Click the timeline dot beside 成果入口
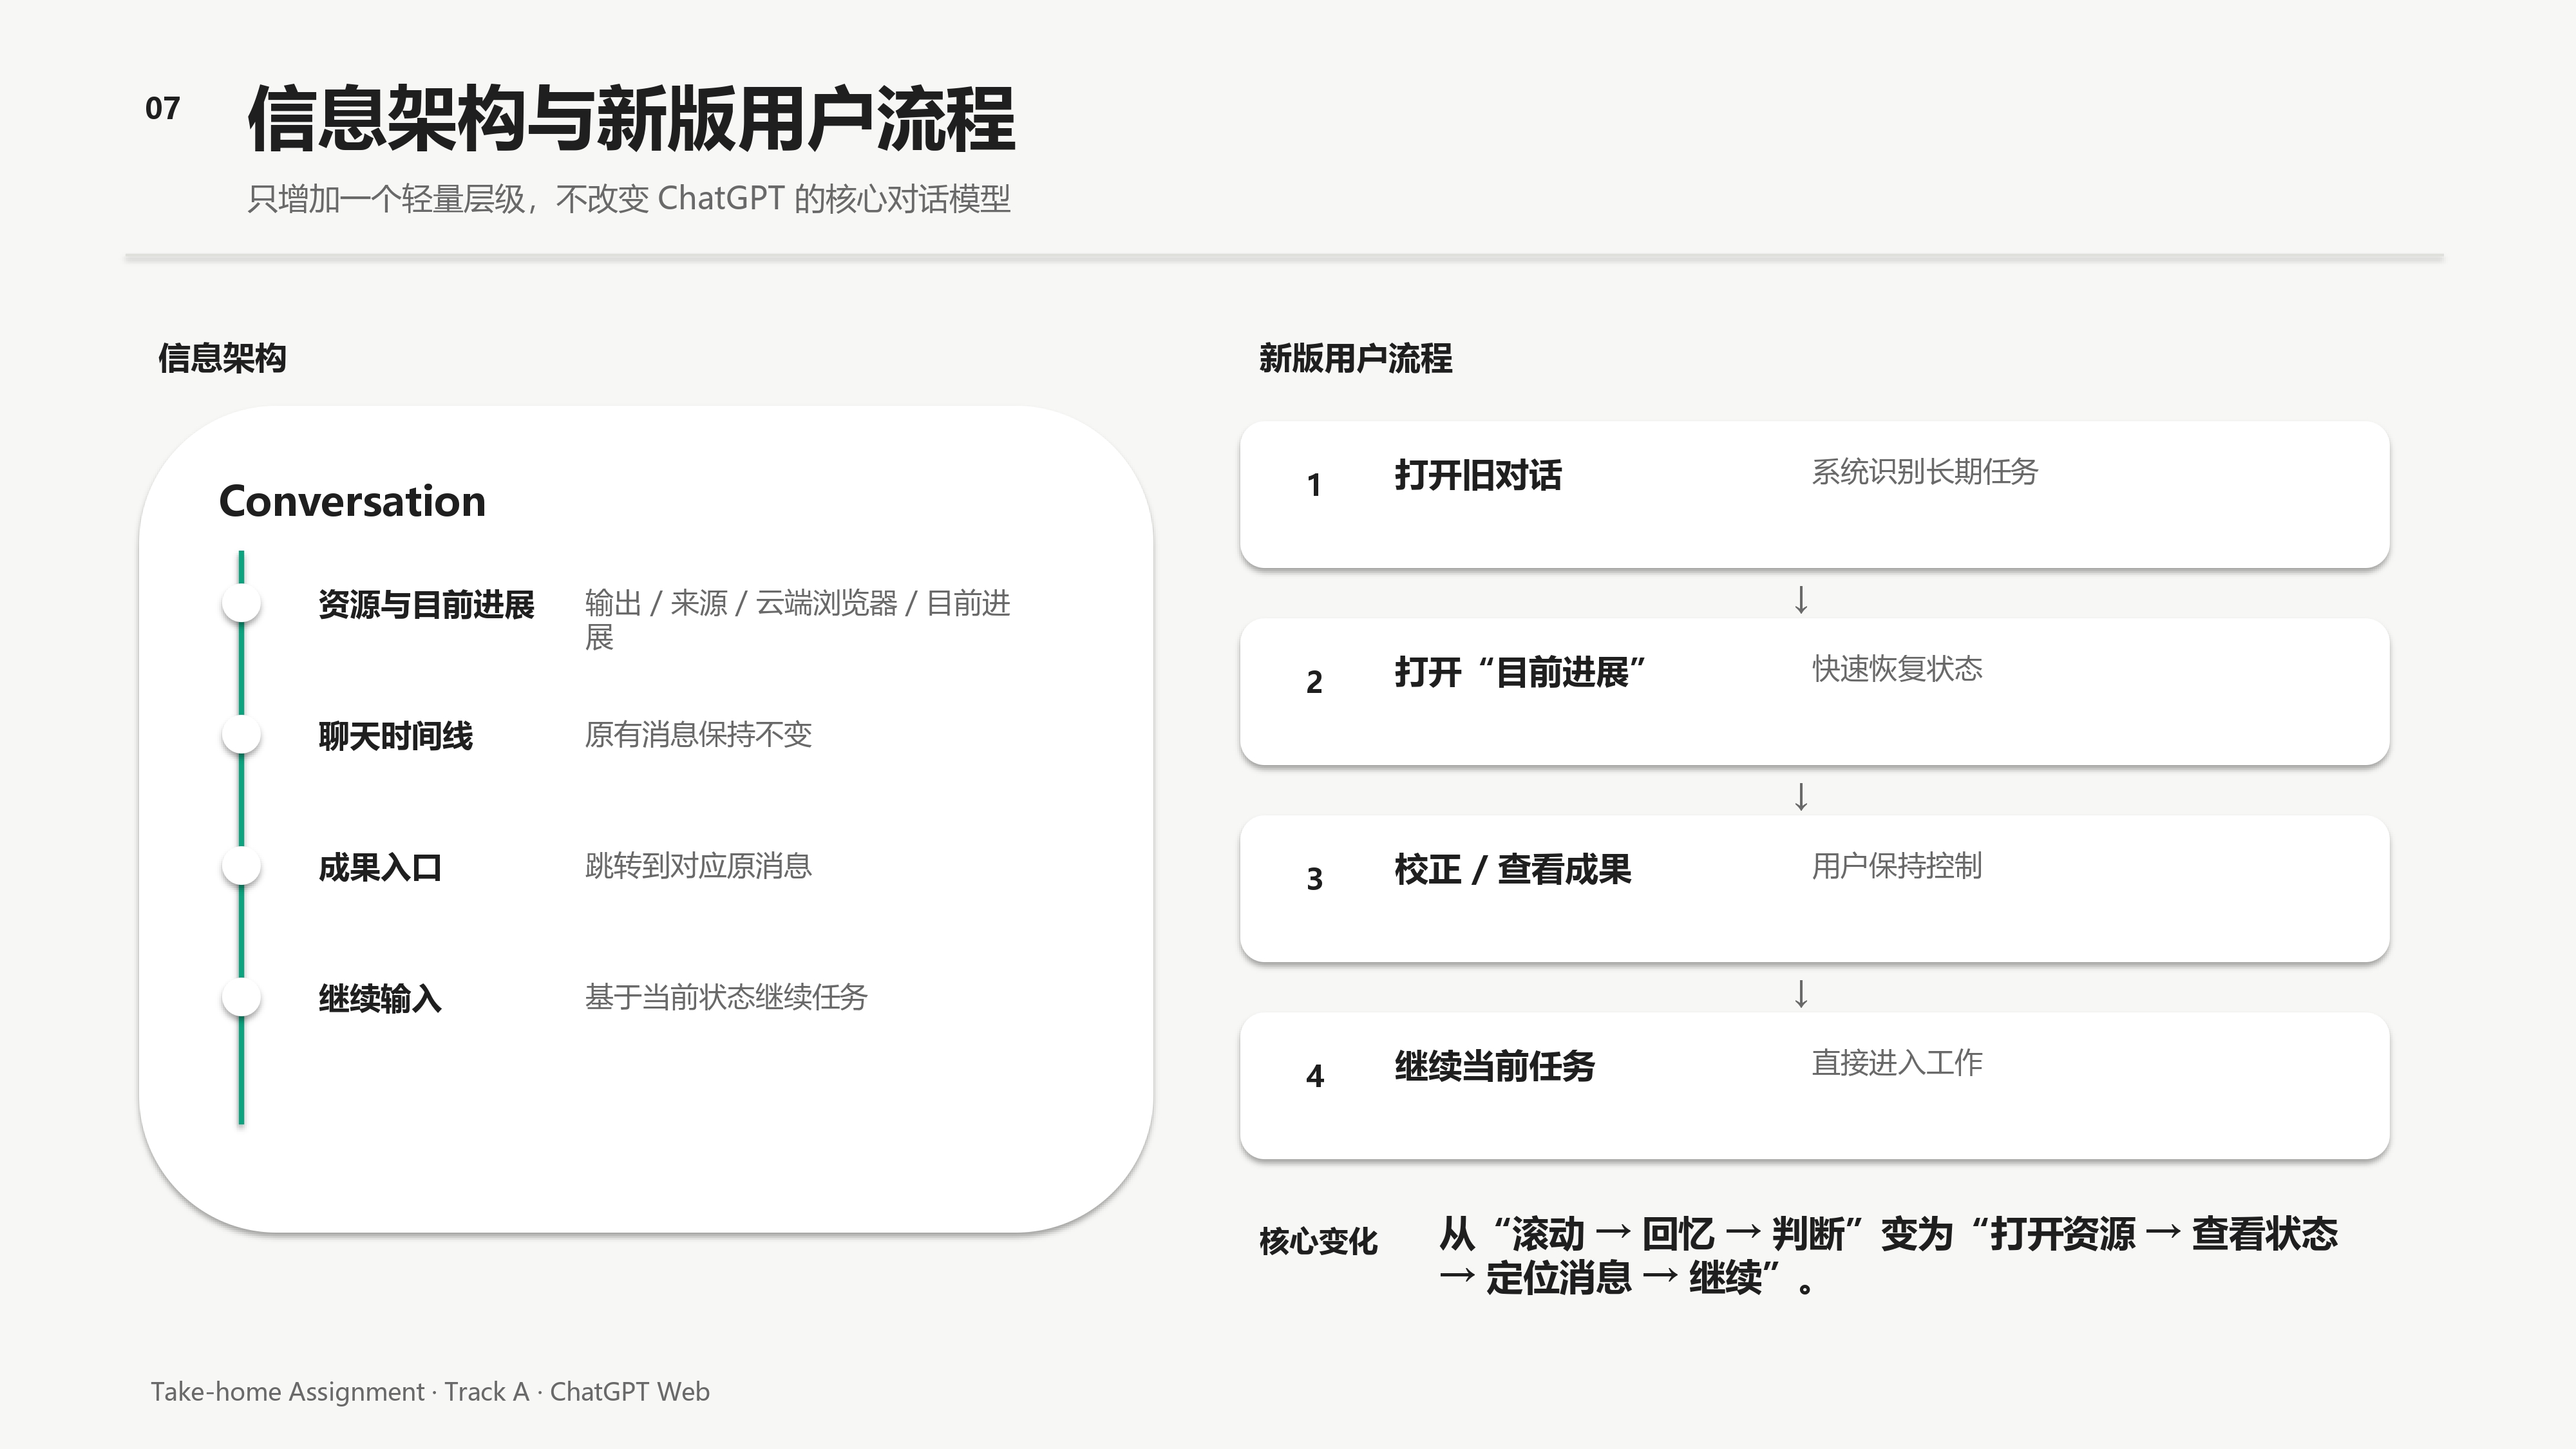The width and height of the screenshot is (2576, 1449). tap(241, 865)
